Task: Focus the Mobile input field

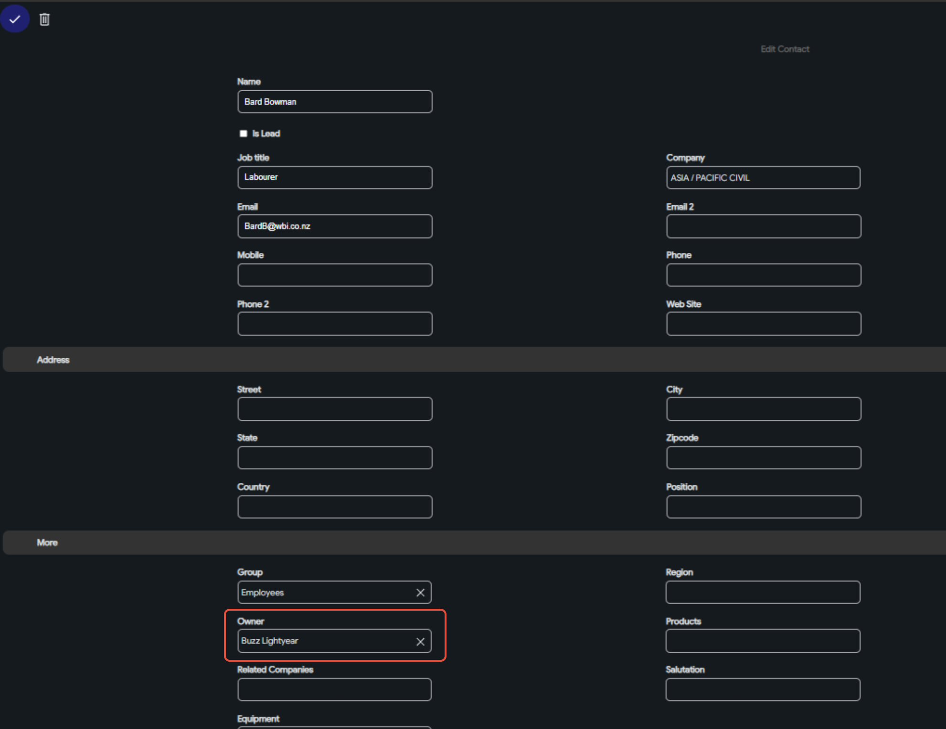Action: (x=334, y=275)
